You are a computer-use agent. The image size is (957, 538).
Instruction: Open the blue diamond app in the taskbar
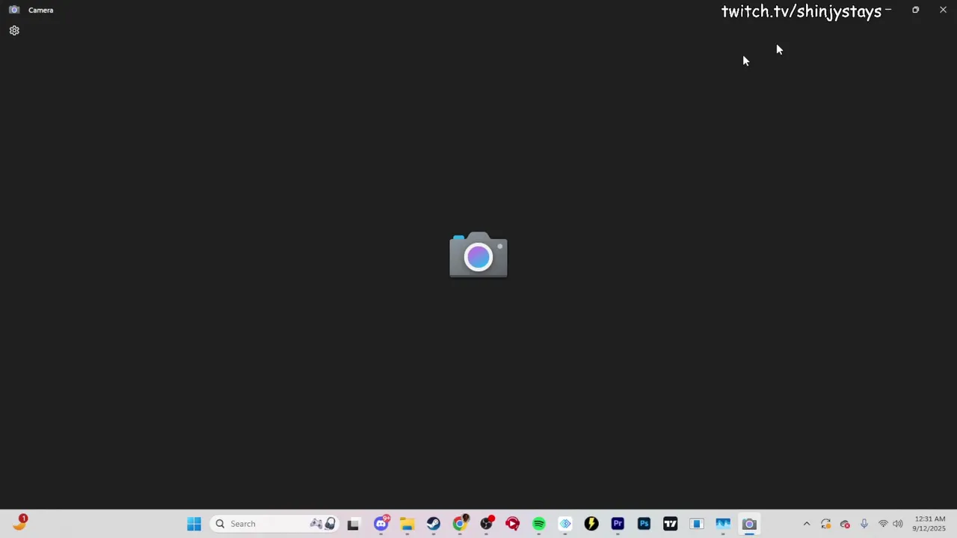coord(565,524)
